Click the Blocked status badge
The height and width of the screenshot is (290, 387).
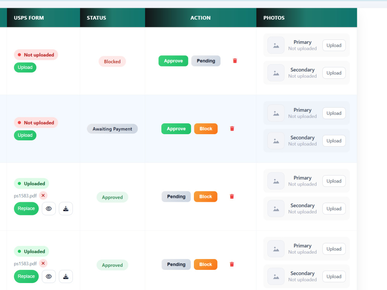pyautogui.click(x=112, y=61)
